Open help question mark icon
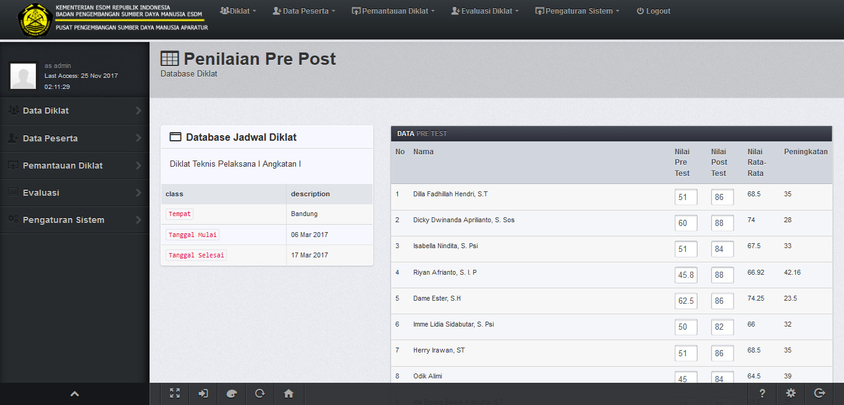 [762, 393]
